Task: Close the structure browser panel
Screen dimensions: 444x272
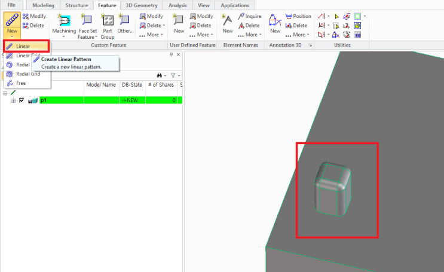Action: click(x=179, y=54)
